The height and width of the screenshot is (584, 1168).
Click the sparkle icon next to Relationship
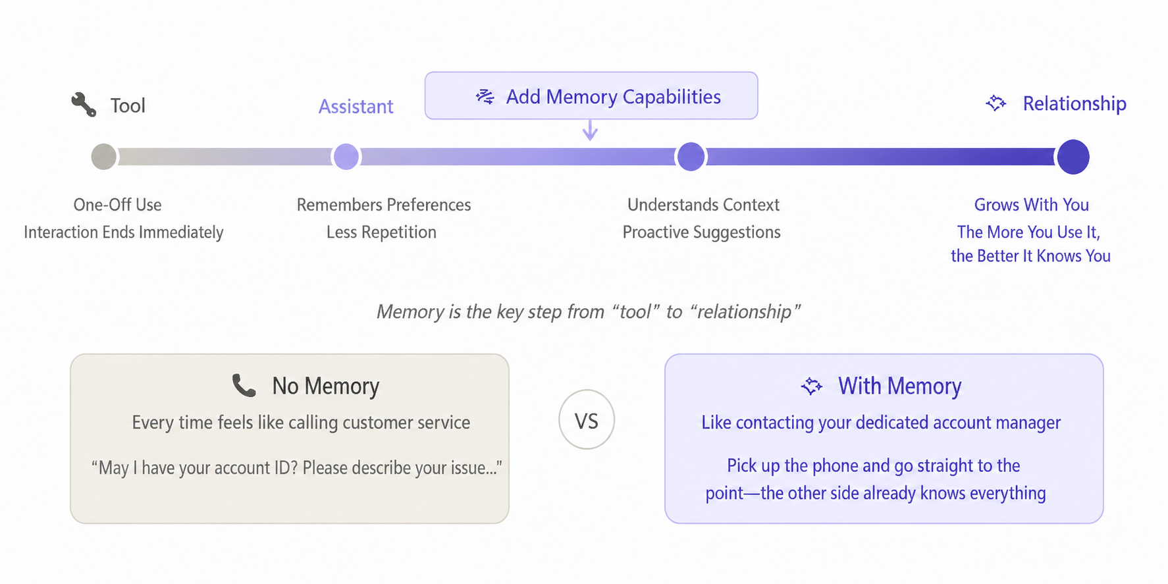(x=996, y=103)
